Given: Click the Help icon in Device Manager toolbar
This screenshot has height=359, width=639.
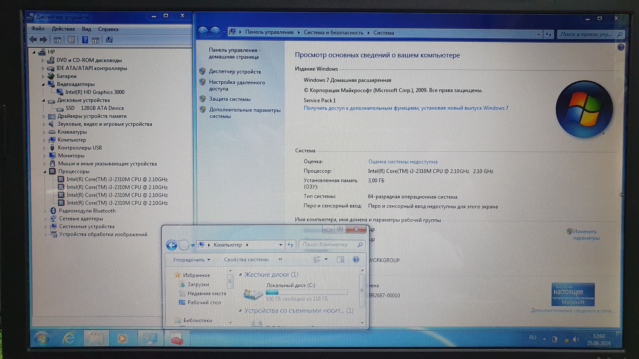Looking at the screenshot, I should click(85, 40).
